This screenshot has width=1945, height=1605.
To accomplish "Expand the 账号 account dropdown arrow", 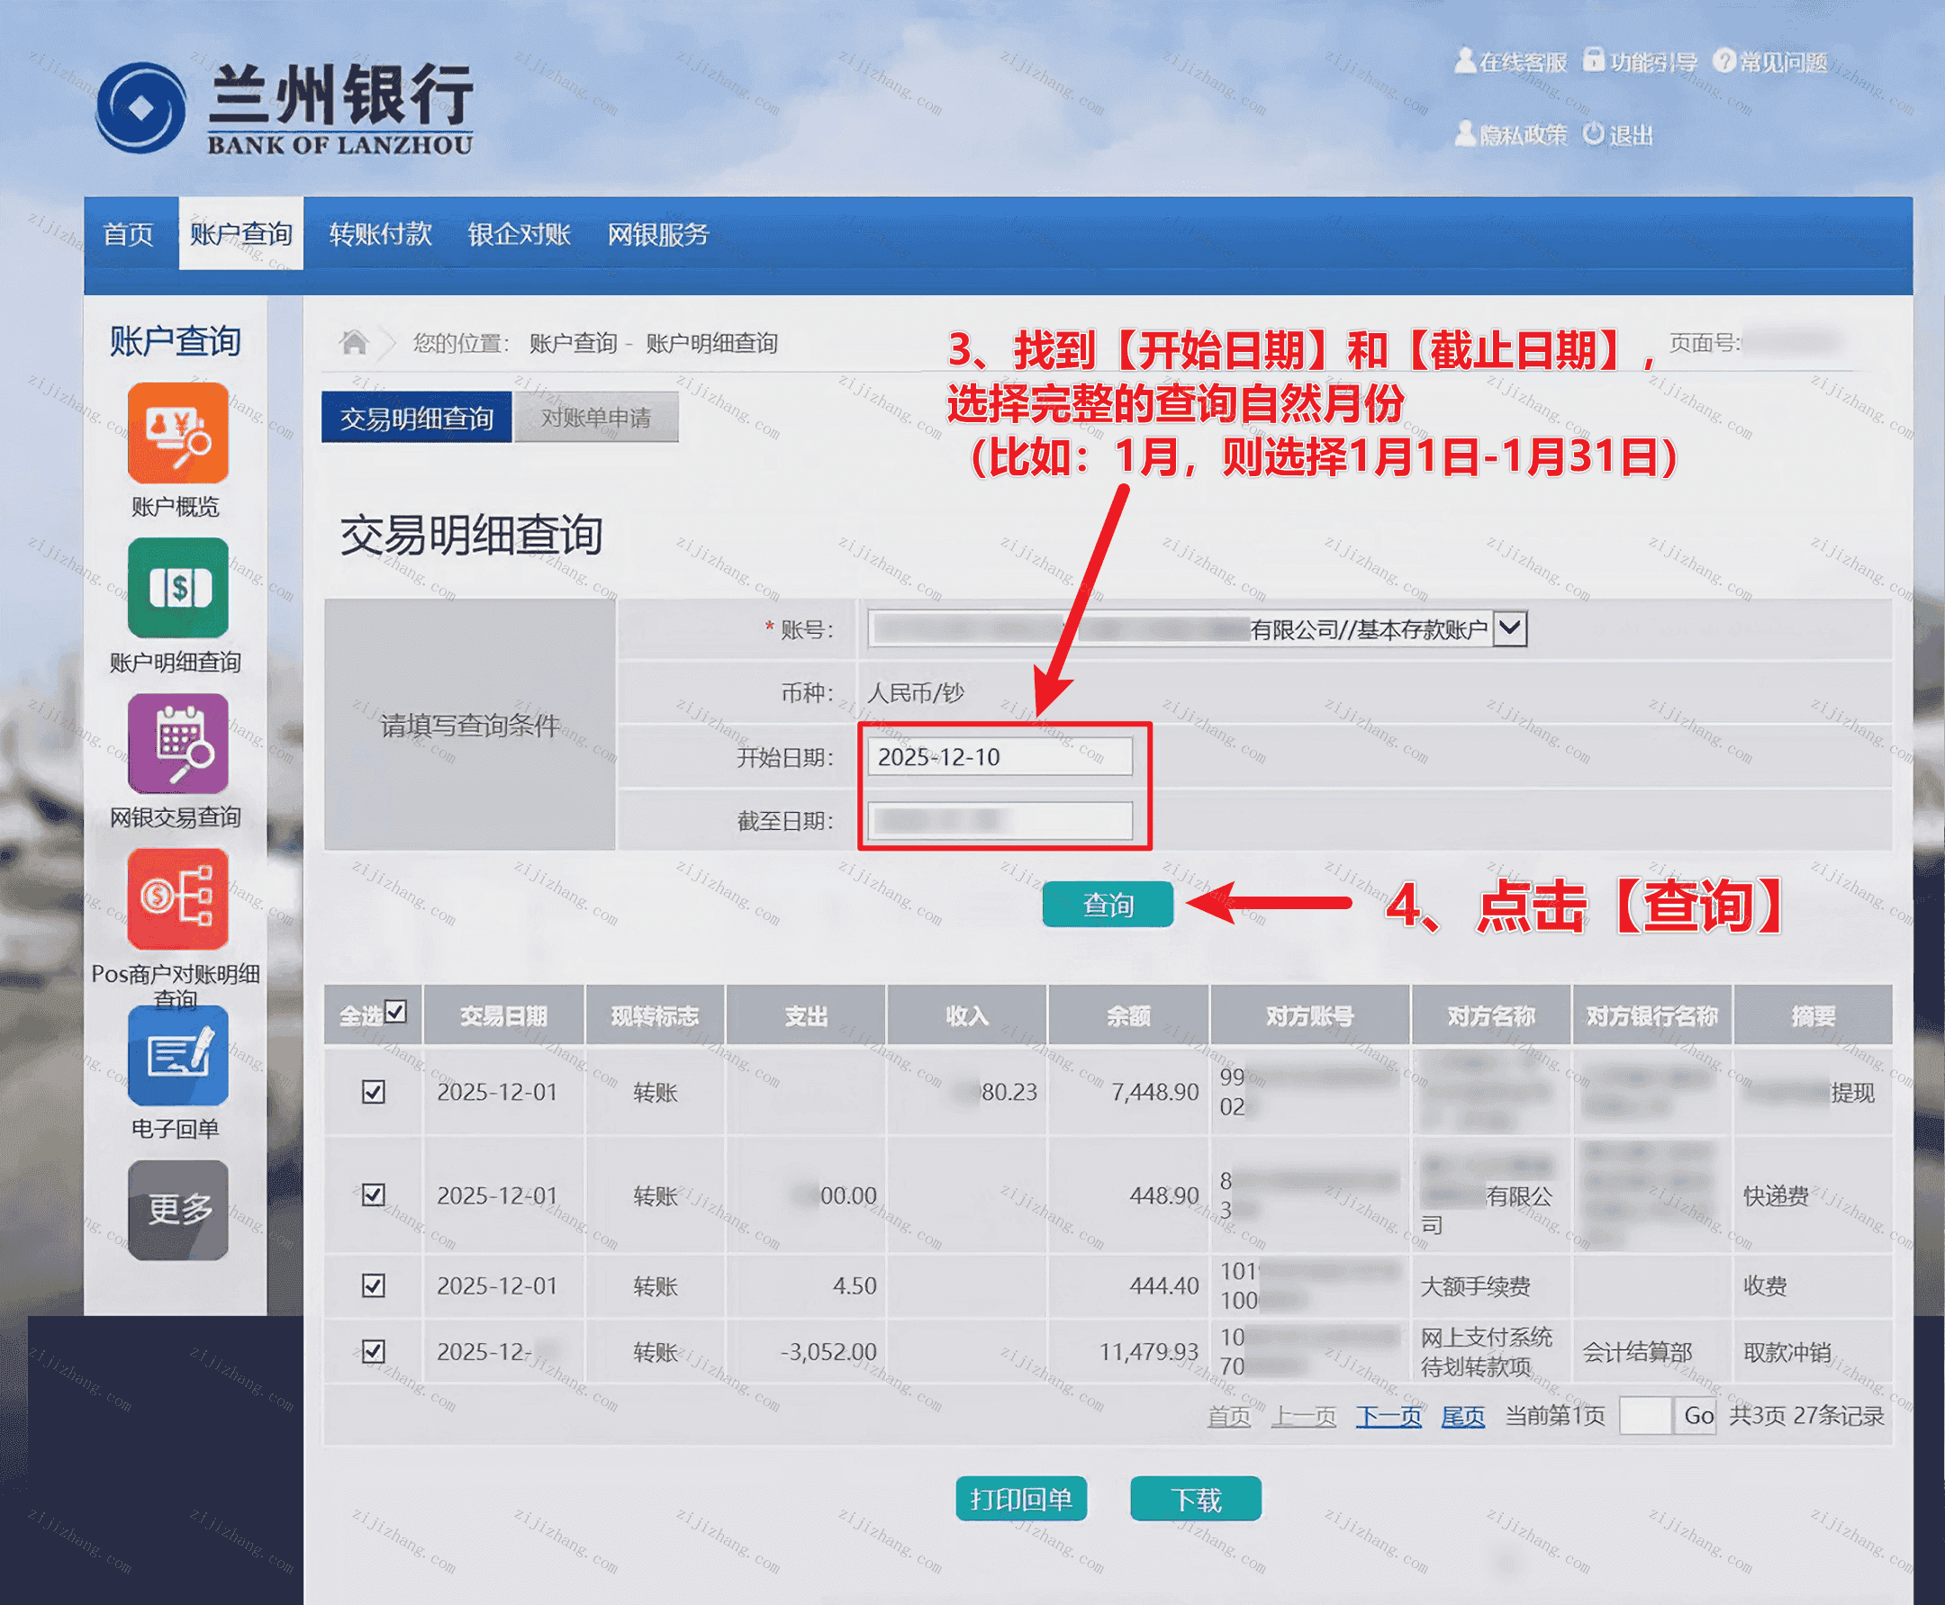I will [x=1509, y=628].
